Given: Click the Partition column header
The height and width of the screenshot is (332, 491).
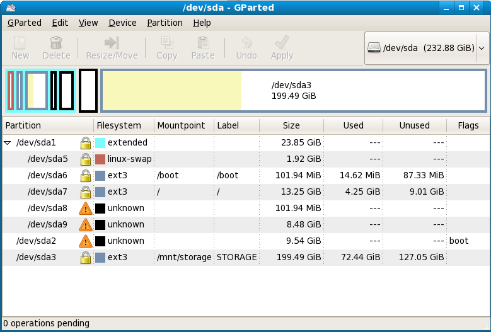Looking at the screenshot, I should click(48, 126).
